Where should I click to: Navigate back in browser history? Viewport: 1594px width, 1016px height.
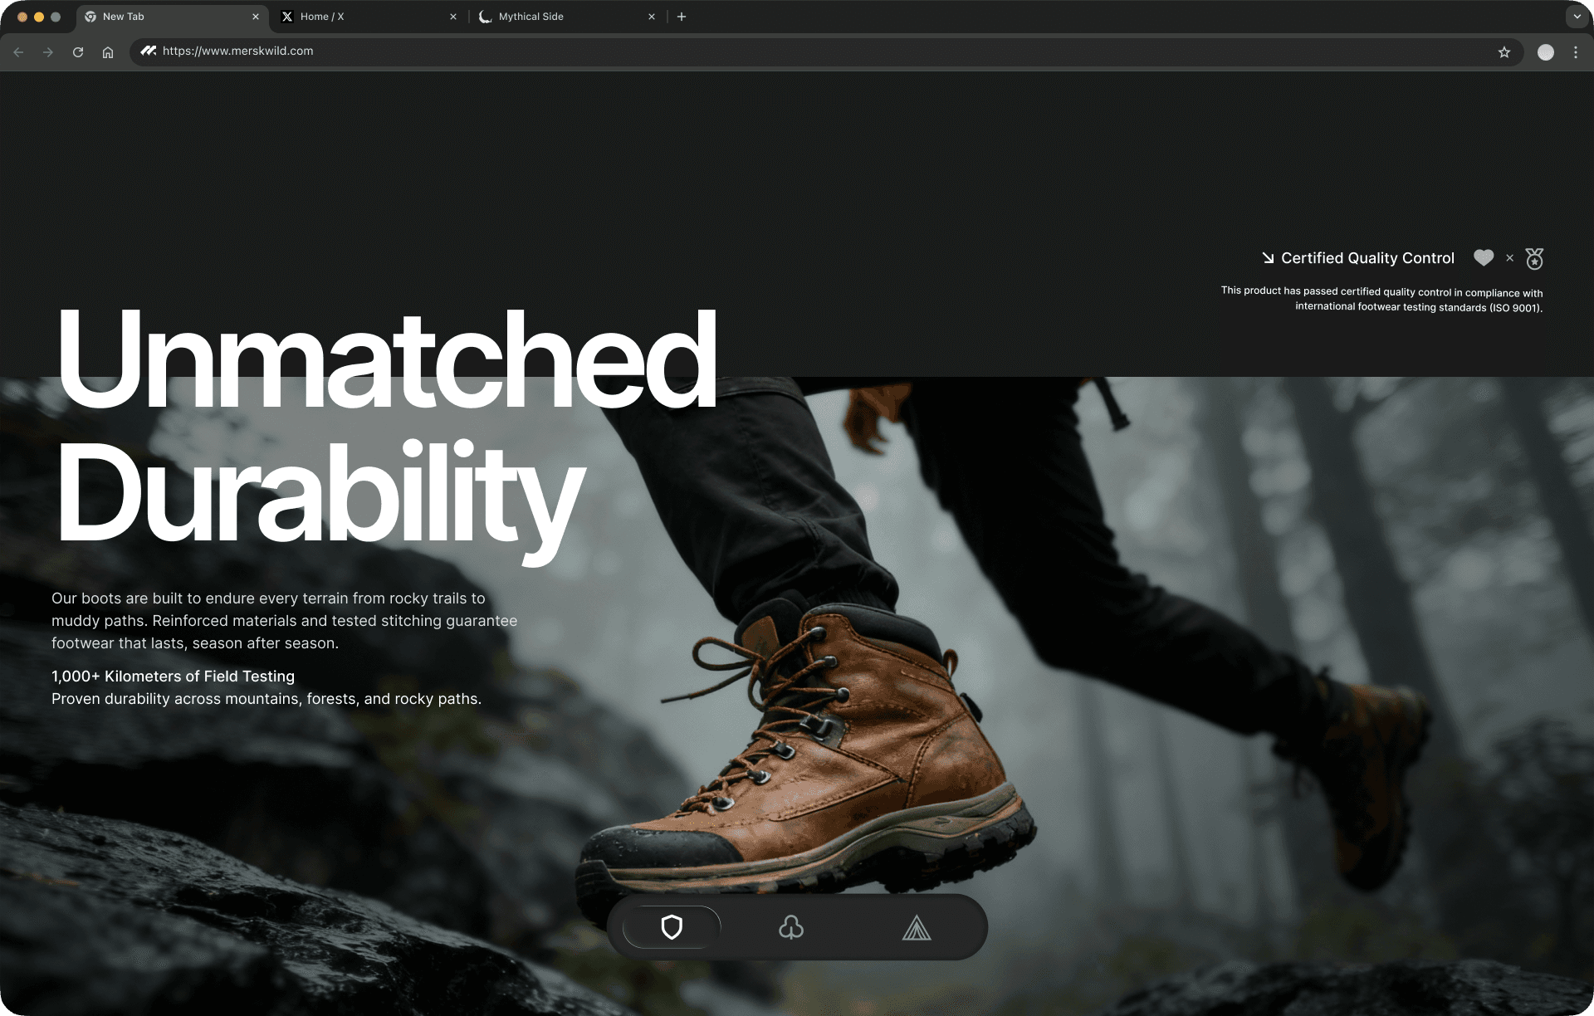(x=18, y=52)
